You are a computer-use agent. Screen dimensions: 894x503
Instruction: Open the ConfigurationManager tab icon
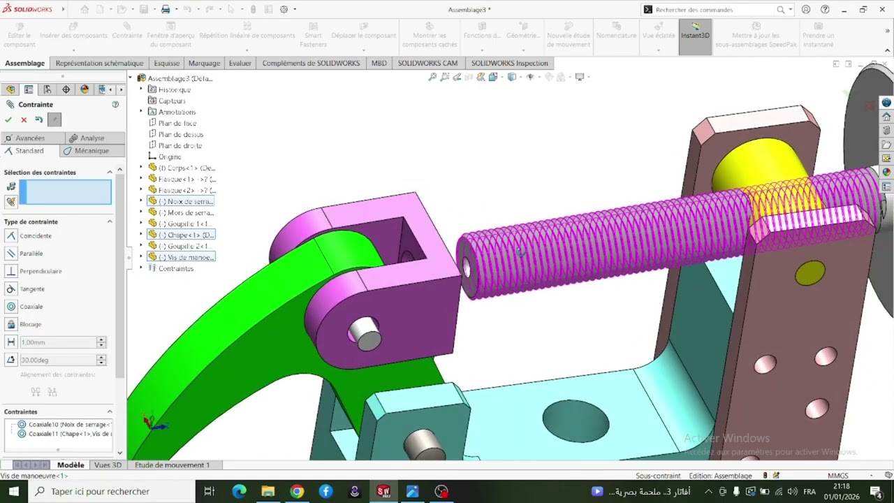47,89
